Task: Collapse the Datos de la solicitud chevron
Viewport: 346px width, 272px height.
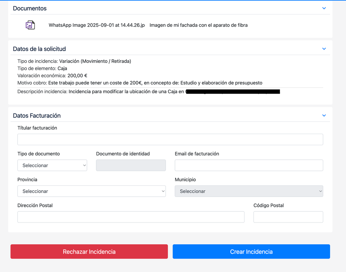Action: click(x=324, y=49)
